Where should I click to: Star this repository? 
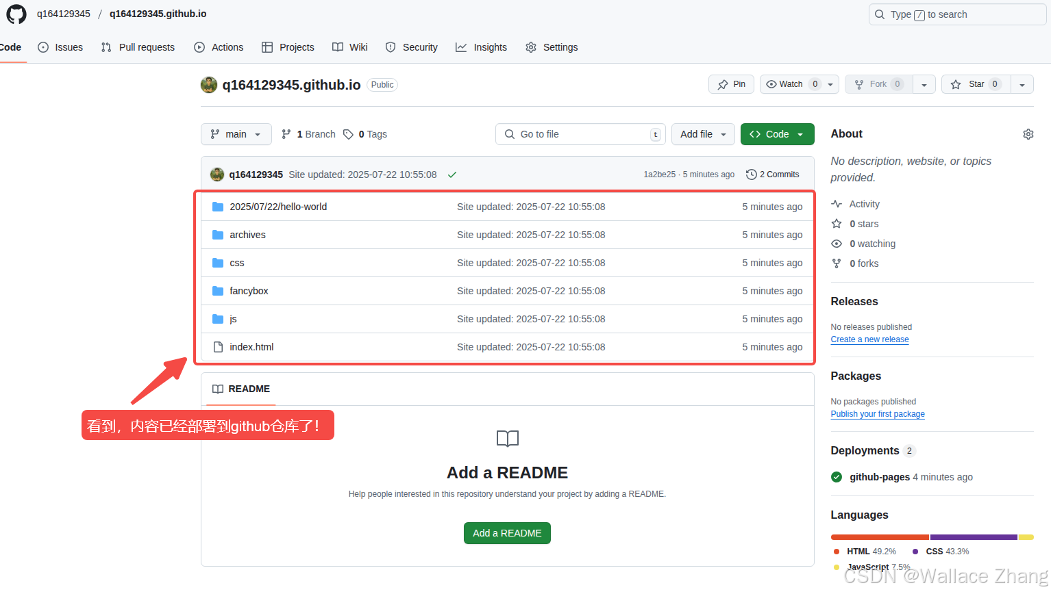976,84
